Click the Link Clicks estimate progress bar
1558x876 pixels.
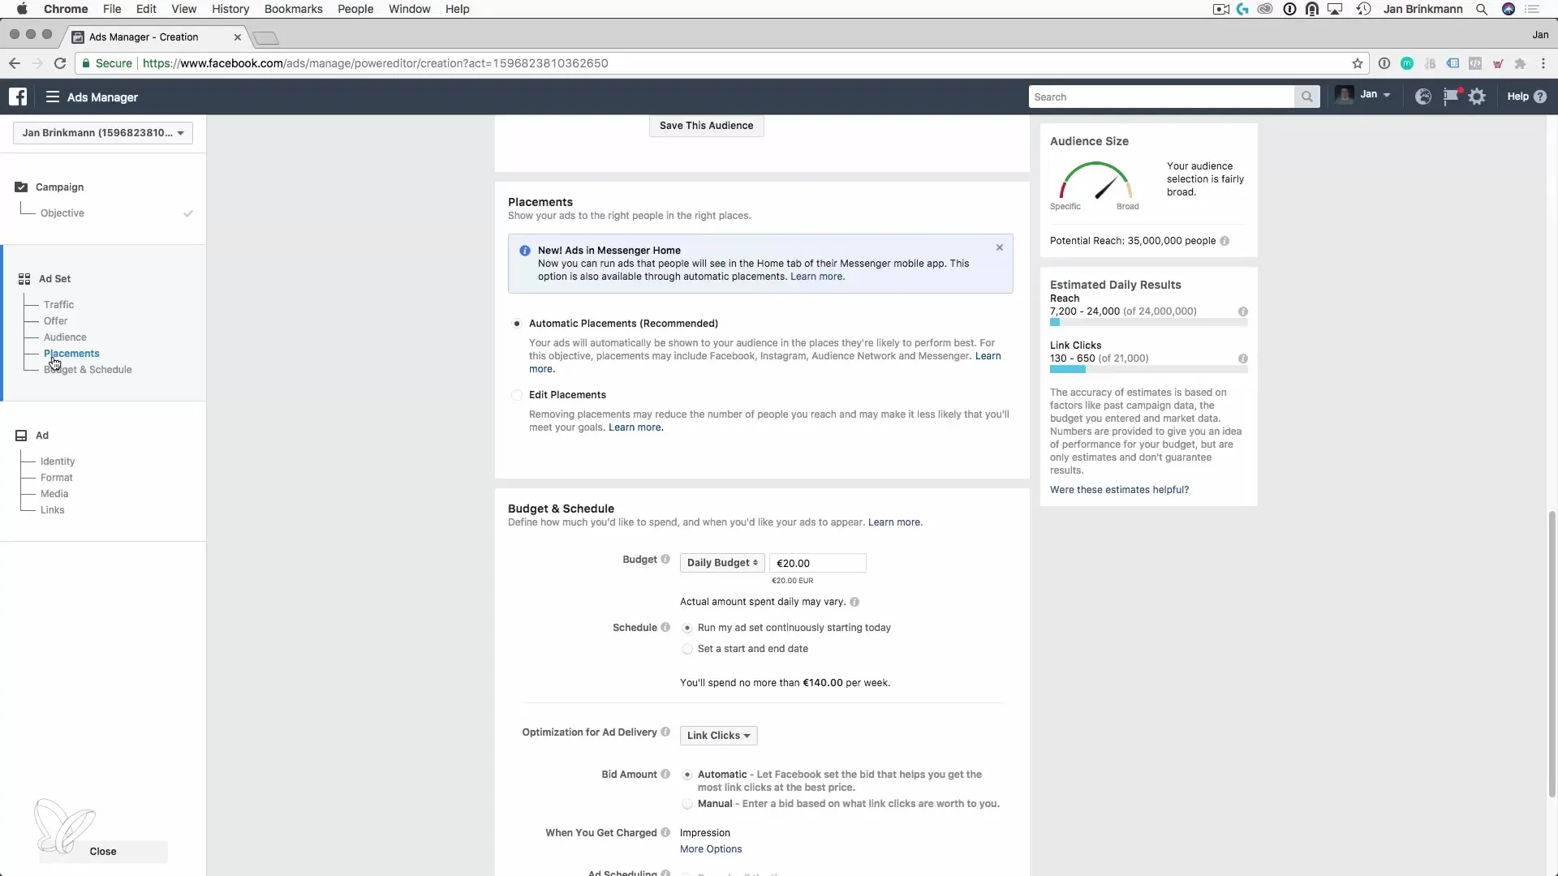[x=1148, y=370]
